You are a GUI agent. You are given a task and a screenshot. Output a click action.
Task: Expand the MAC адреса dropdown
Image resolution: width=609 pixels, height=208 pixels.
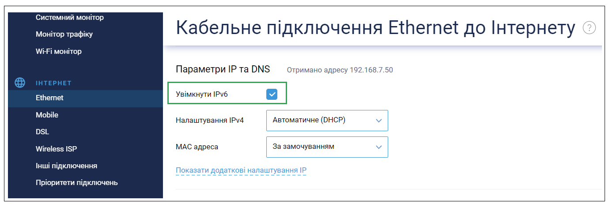pyautogui.click(x=327, y=147)
